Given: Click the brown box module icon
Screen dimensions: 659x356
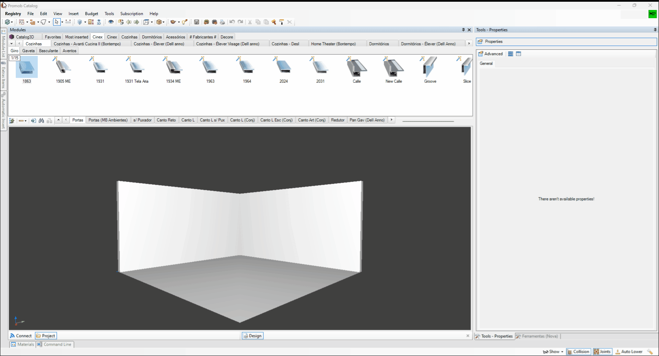Looking at the screenshot, I should click(x=159, y=22).
